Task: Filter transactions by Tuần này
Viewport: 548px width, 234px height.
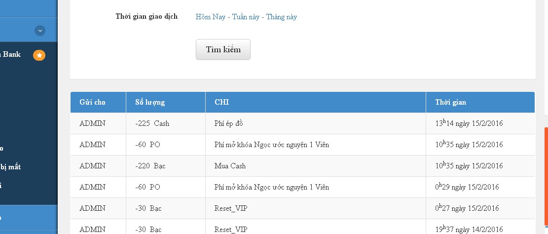Action: coord(246,17)
